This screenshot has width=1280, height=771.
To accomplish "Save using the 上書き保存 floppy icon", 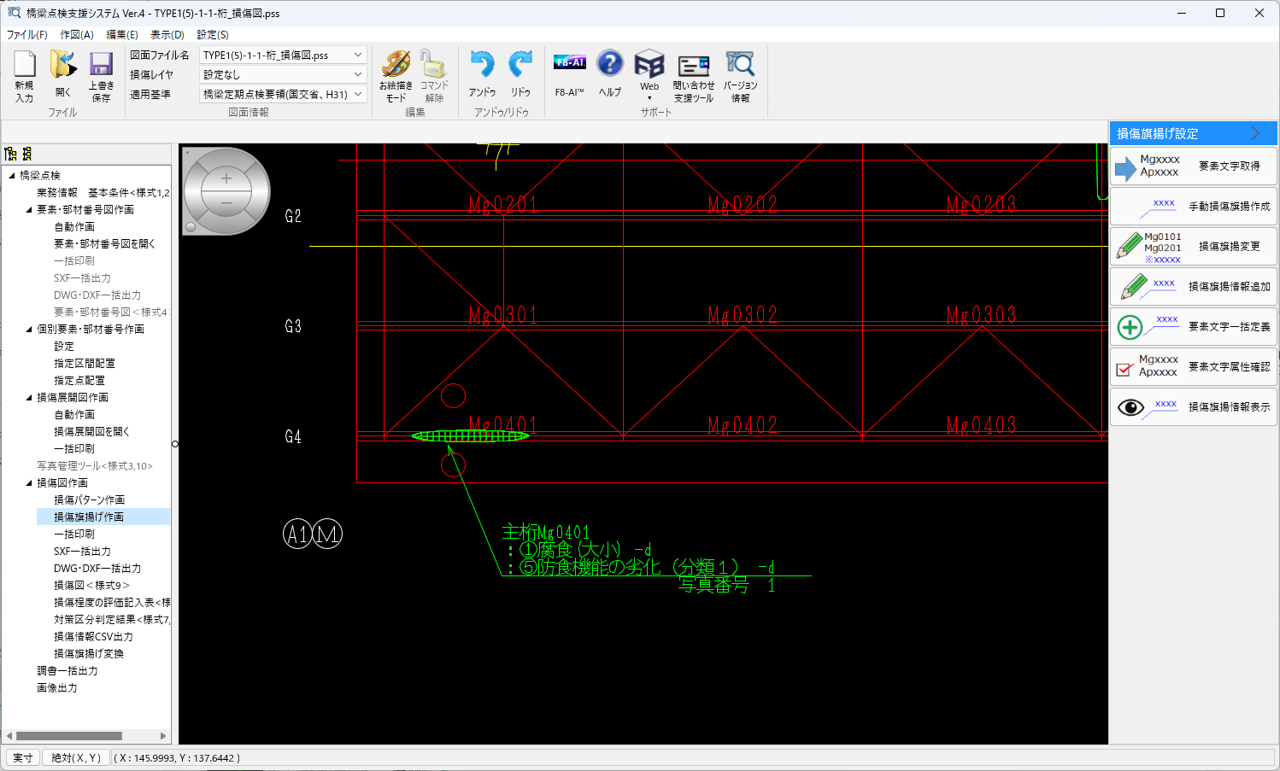I will 101,66.
